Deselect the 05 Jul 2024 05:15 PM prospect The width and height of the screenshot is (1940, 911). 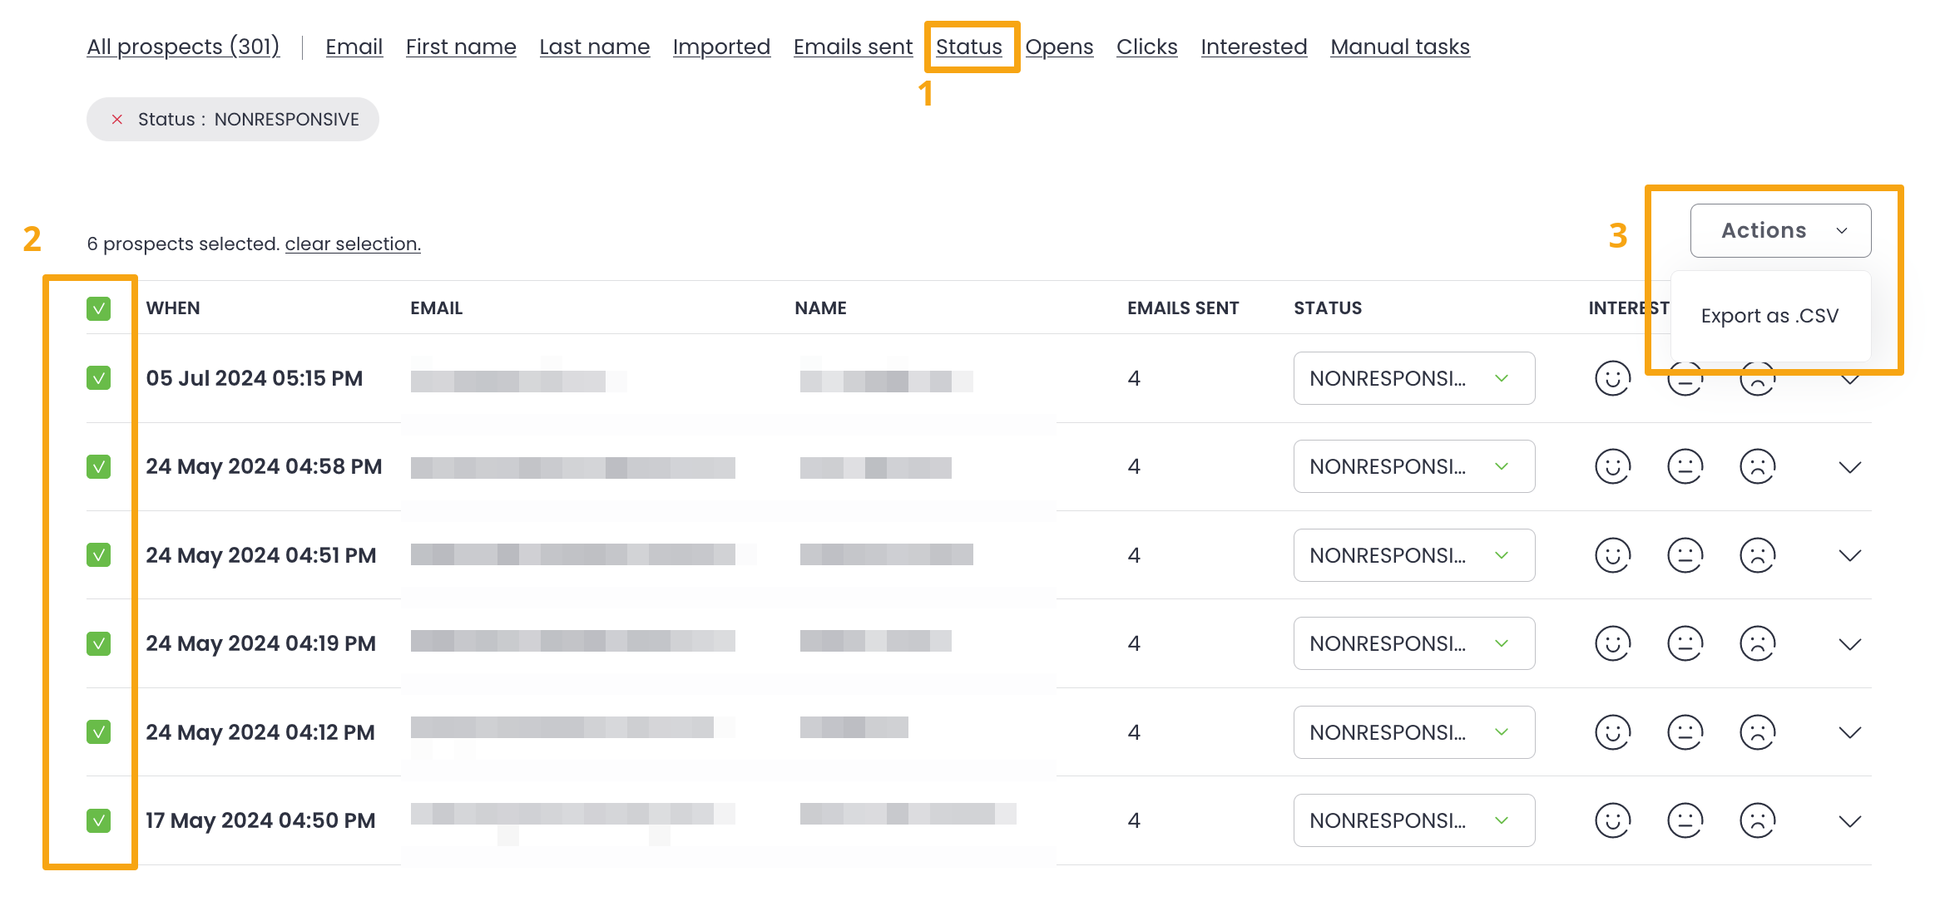pos(98,378)
